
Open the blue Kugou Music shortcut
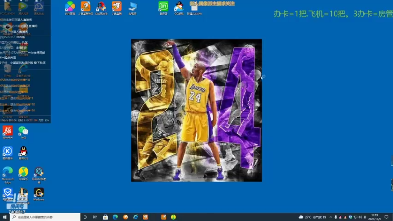8,153
